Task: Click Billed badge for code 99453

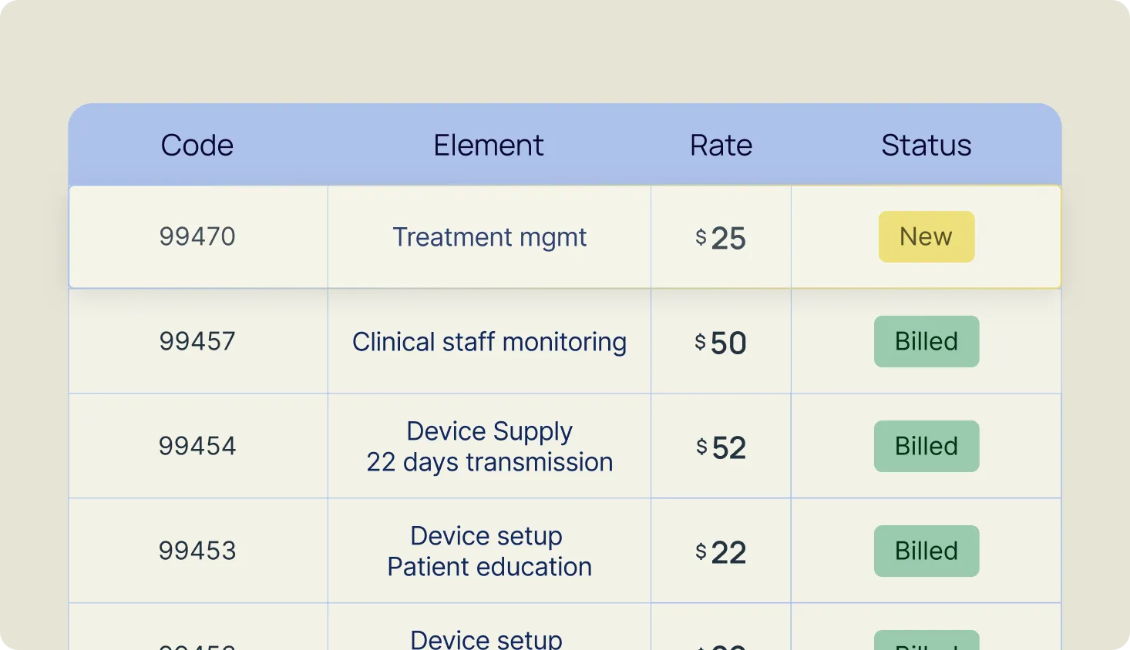Action: pyautogui.click(x=927, y=551)
